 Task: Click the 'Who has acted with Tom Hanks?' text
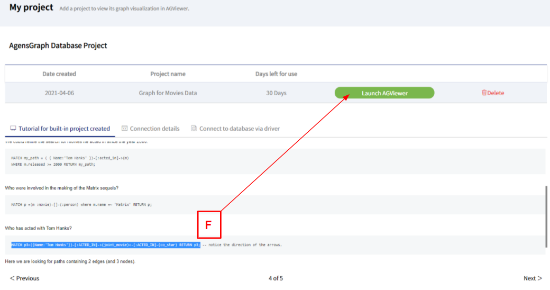[38, 228]
